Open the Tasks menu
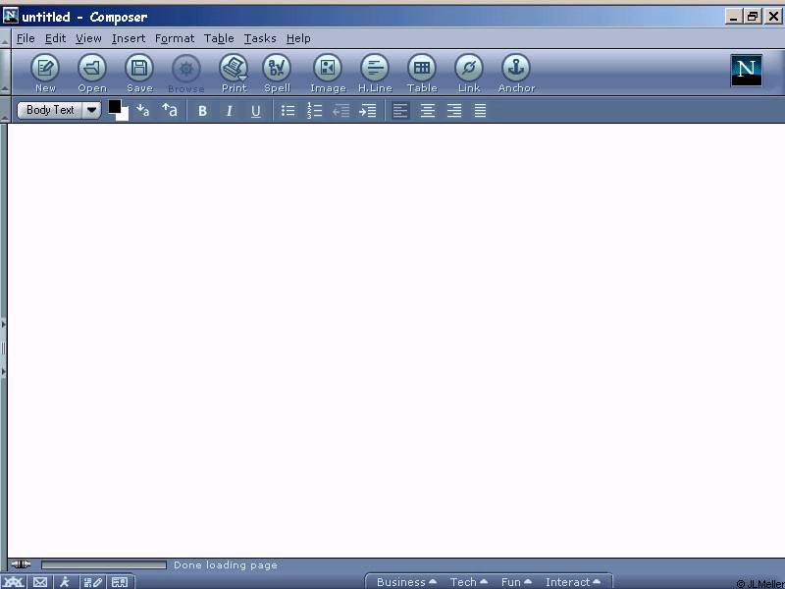Viewport: 785px width, 589px height. (x=260, y=38)
